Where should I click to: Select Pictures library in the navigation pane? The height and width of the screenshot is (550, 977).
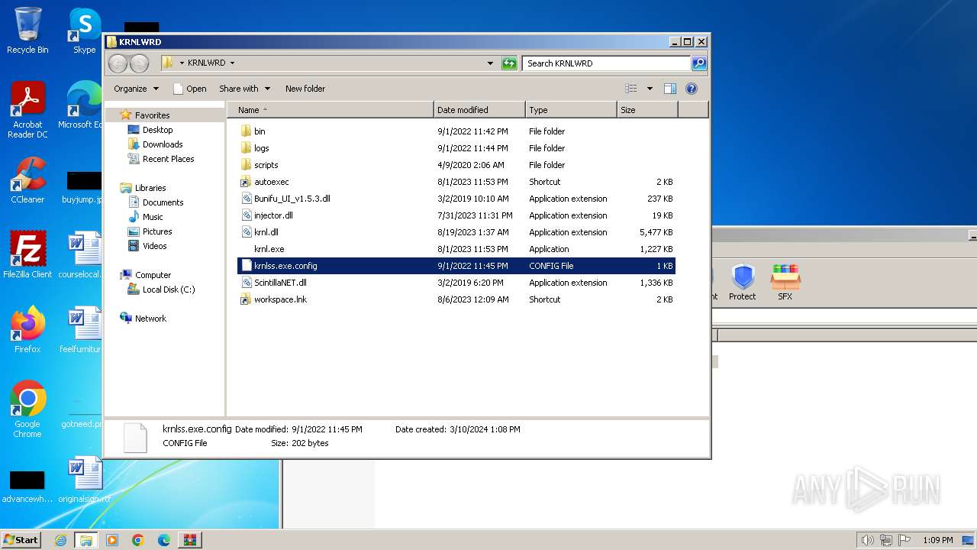tap(157, 231)
